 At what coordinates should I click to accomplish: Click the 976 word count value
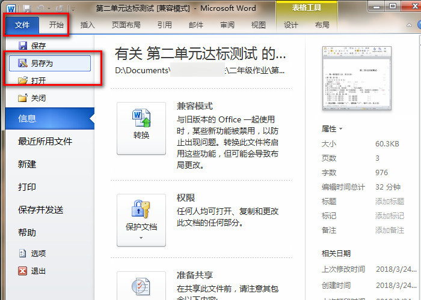click(x=381, y=173)
